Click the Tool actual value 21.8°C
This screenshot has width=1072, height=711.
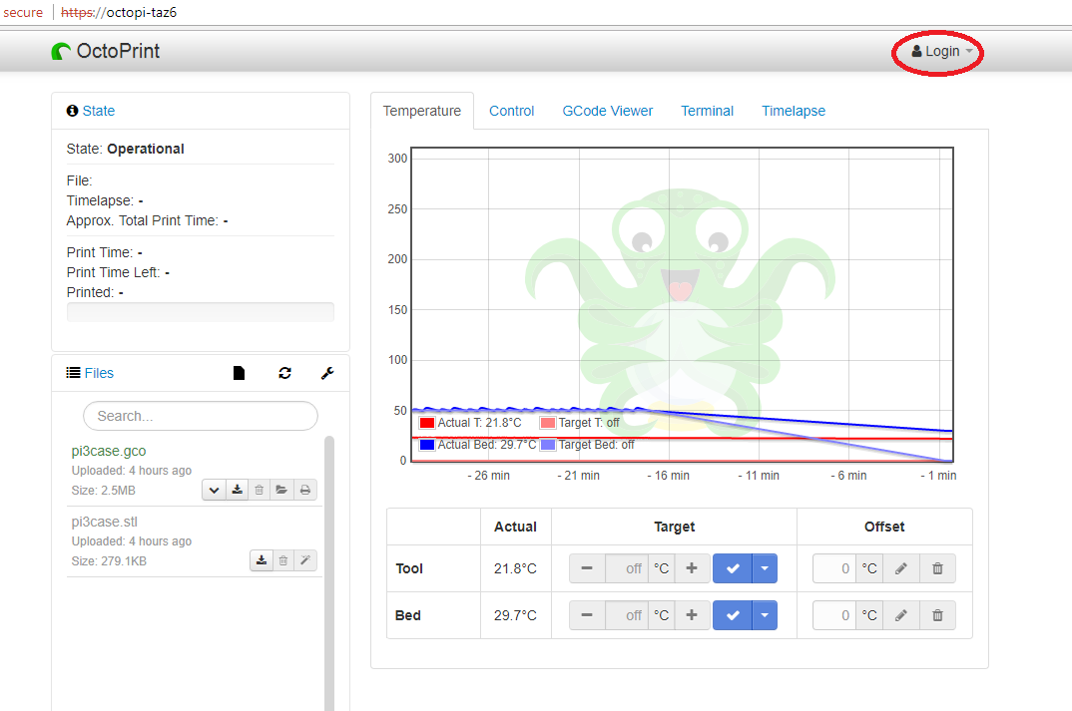[515, 568]
